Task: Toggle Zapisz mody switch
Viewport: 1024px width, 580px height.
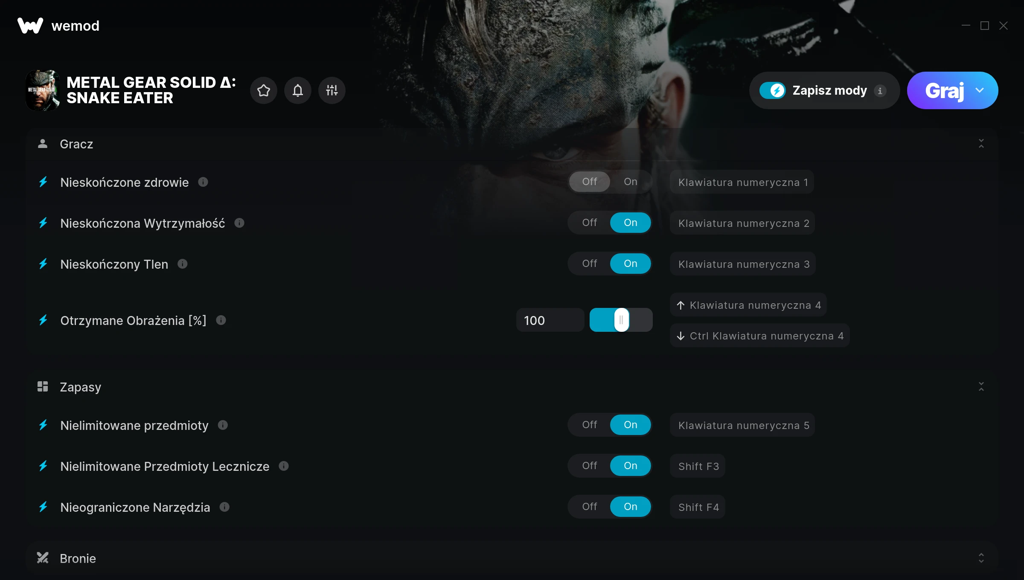Action: (772, 90)
